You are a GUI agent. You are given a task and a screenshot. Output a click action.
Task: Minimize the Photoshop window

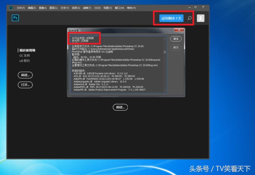[x=189, y=7]
